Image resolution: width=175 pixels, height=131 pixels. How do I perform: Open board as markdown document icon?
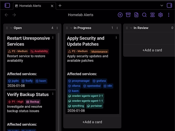pyautogui.click(x=136, y=15)
